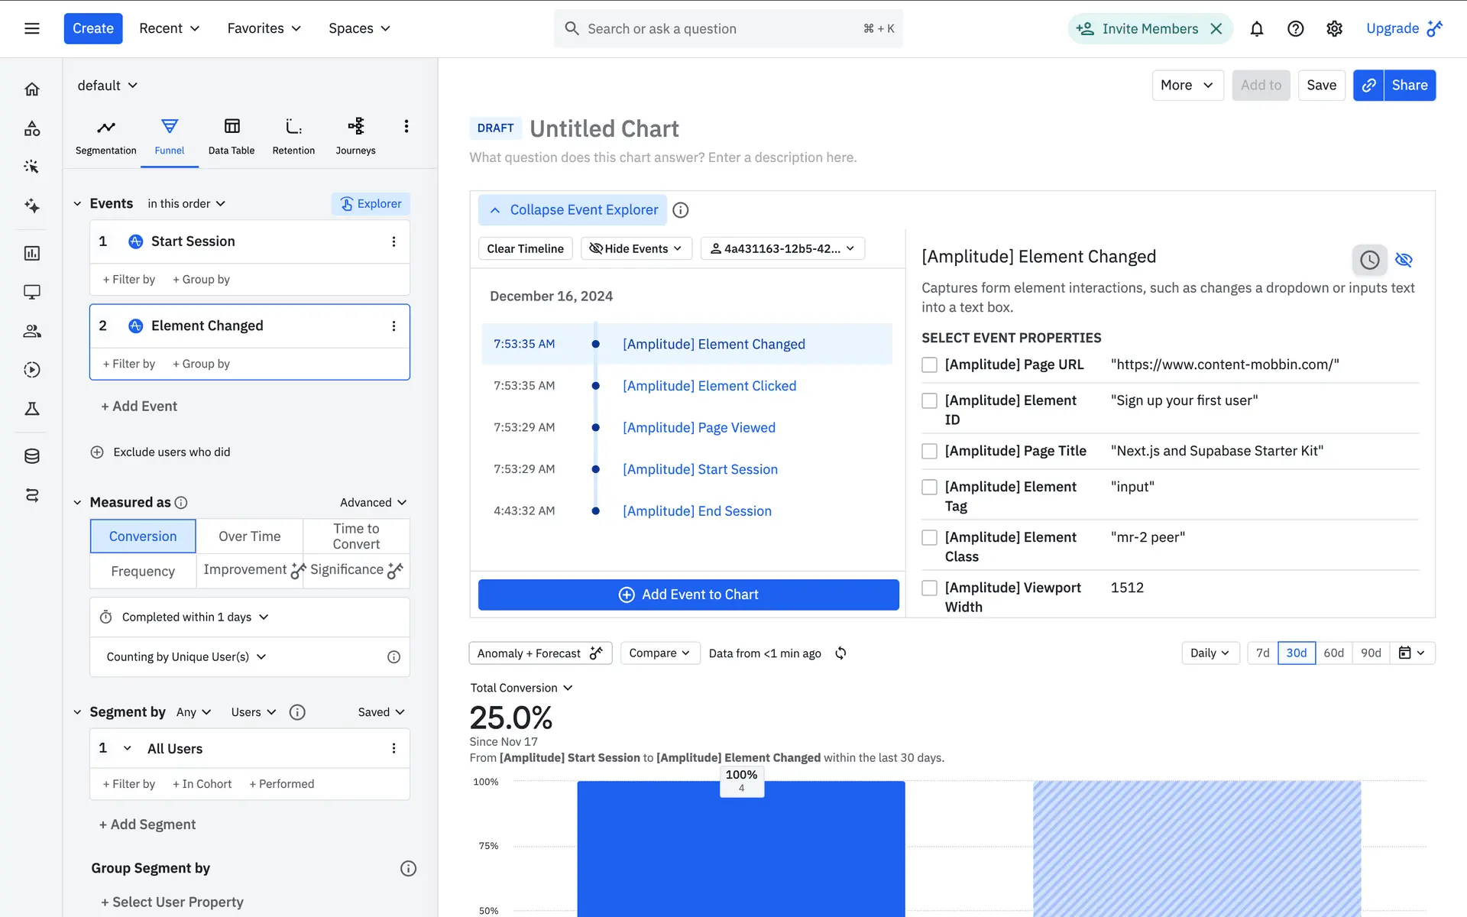The height and width of the screenshot is (917, 1467).
Task: Click the home icon in sidebar
Action: pos(31,89)
